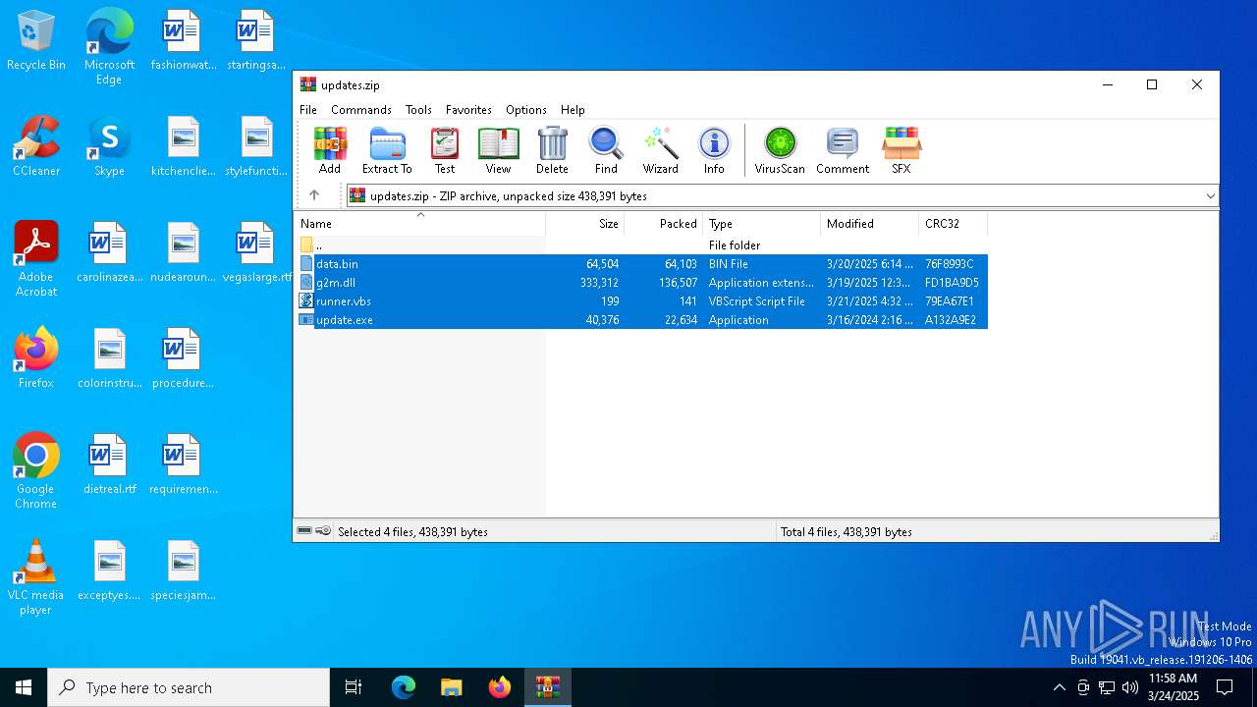Open the Help menu

pos(573,110)
